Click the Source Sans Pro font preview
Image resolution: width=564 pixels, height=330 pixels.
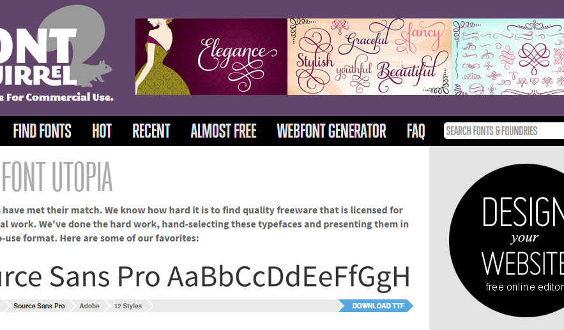(205, 277)
